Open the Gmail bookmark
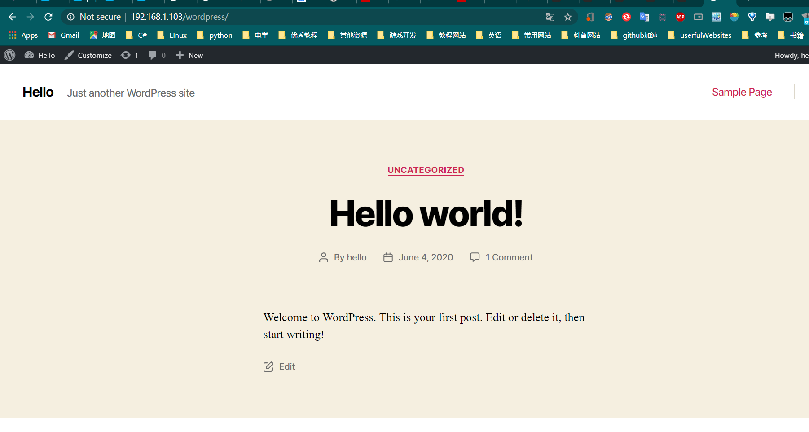The height and width of the screenshot is (432, 809). [63, 35]
